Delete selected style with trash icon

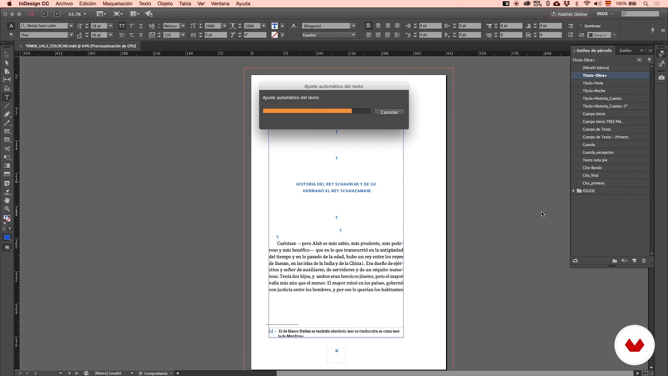[644, 261]
